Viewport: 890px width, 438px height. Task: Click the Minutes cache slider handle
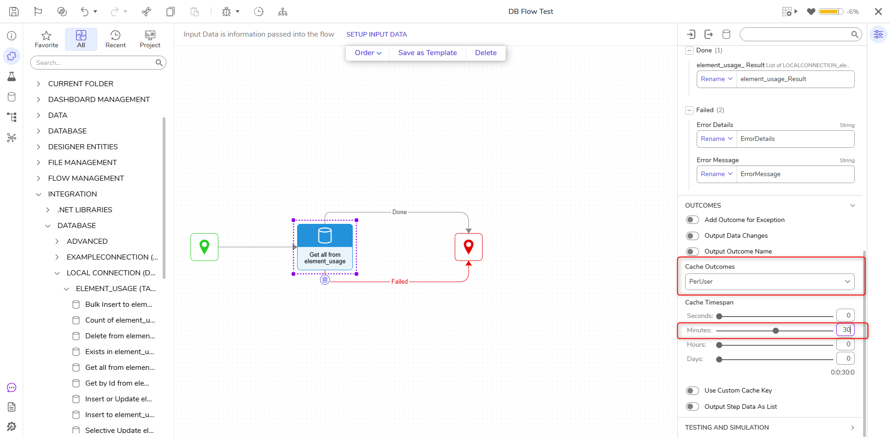pyautogui.click(x=776, y=331)
